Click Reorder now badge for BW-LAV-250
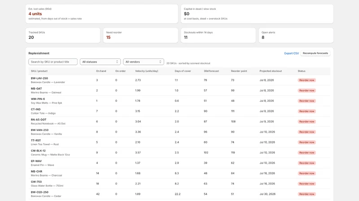Image resolution: width=359 pixels, height=201 pixels. pos(307,80)
